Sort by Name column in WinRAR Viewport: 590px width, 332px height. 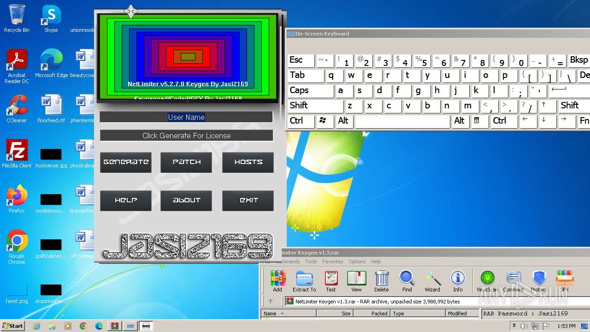point(289,314)
